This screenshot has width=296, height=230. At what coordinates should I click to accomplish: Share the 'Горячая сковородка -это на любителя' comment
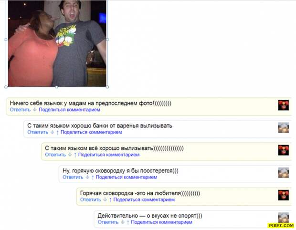144,199
